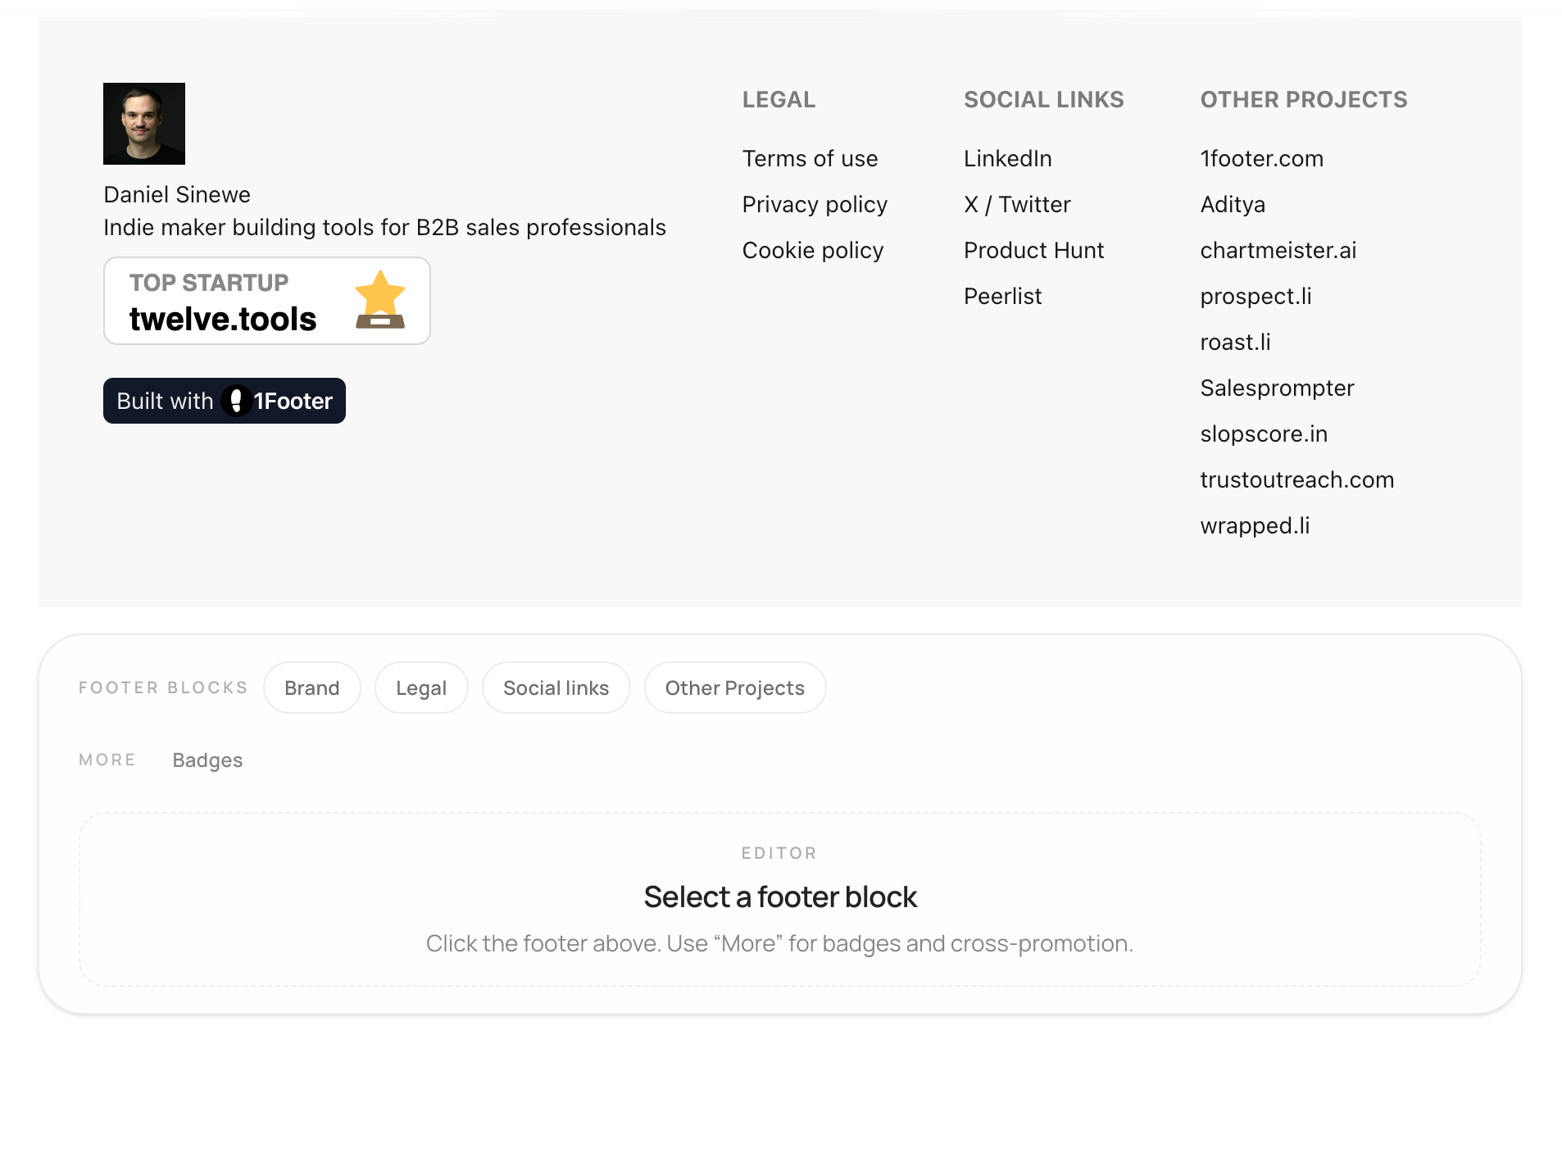Select the Other Projects footer block

pyautogui.click(x=735, y=688)
